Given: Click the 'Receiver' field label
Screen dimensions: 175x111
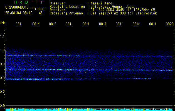Looking at the screenshot, I should 58,10.
